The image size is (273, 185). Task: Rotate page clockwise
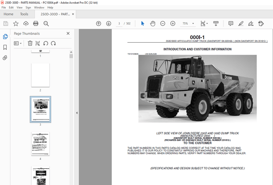(53, 43)
